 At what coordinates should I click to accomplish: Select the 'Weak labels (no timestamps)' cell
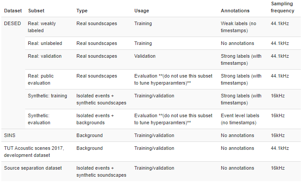pyautogui.click(x=239, y=26)
